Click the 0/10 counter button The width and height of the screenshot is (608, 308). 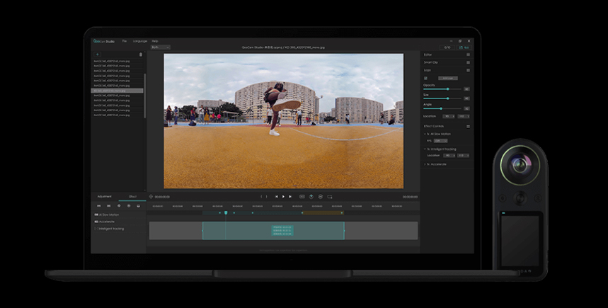447,47
